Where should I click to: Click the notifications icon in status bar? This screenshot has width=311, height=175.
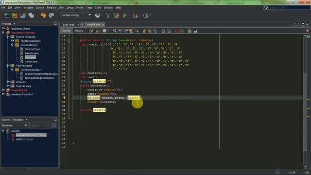(x=277, y=172)
